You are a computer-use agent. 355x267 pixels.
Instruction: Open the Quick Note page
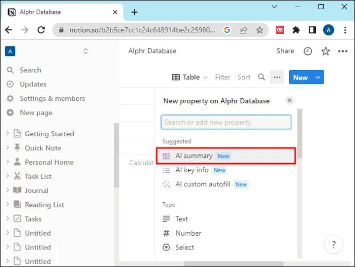tap(43, 148)
